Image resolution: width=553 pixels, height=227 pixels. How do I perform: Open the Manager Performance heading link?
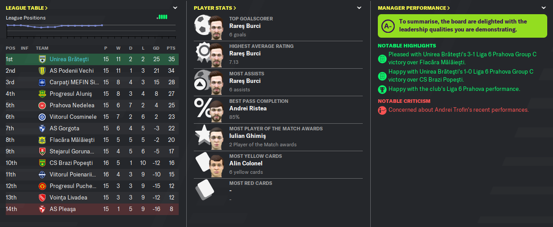point(414,8)
